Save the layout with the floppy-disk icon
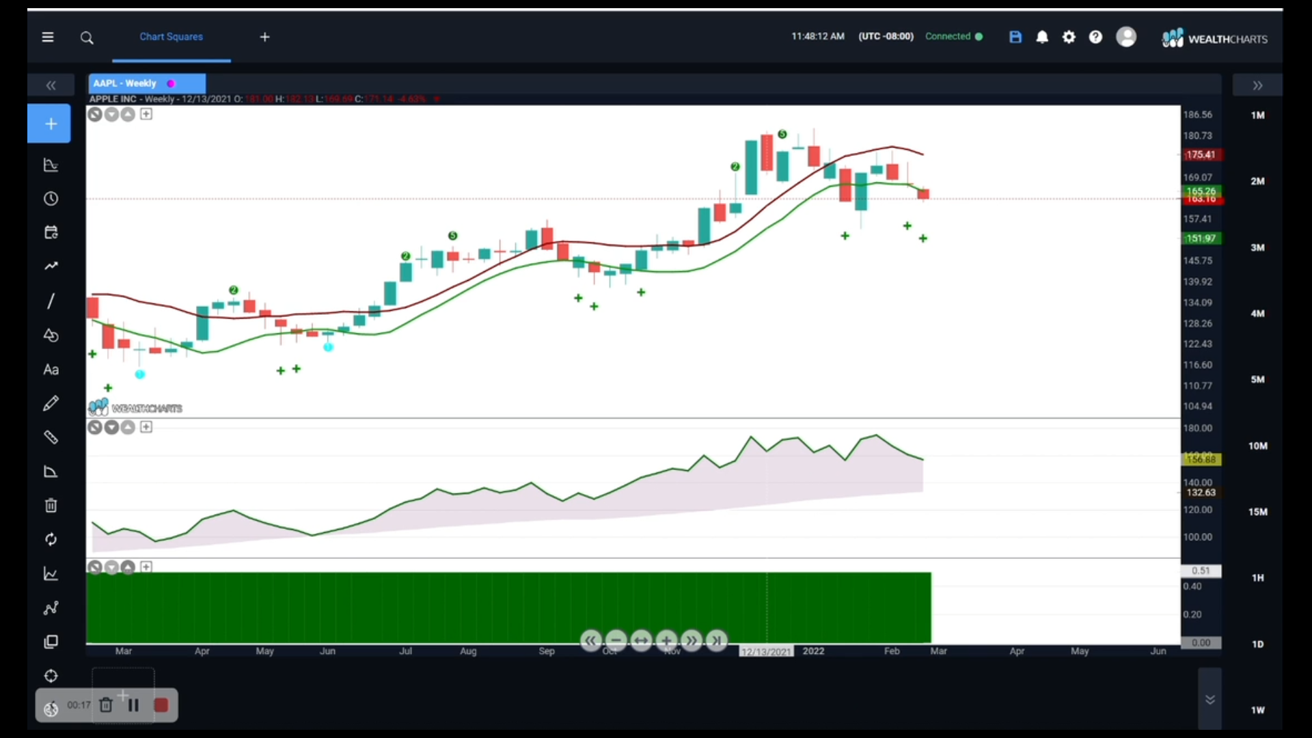Image resolution: width=1312 pixels, height=738 pixels. (1015, 37)
